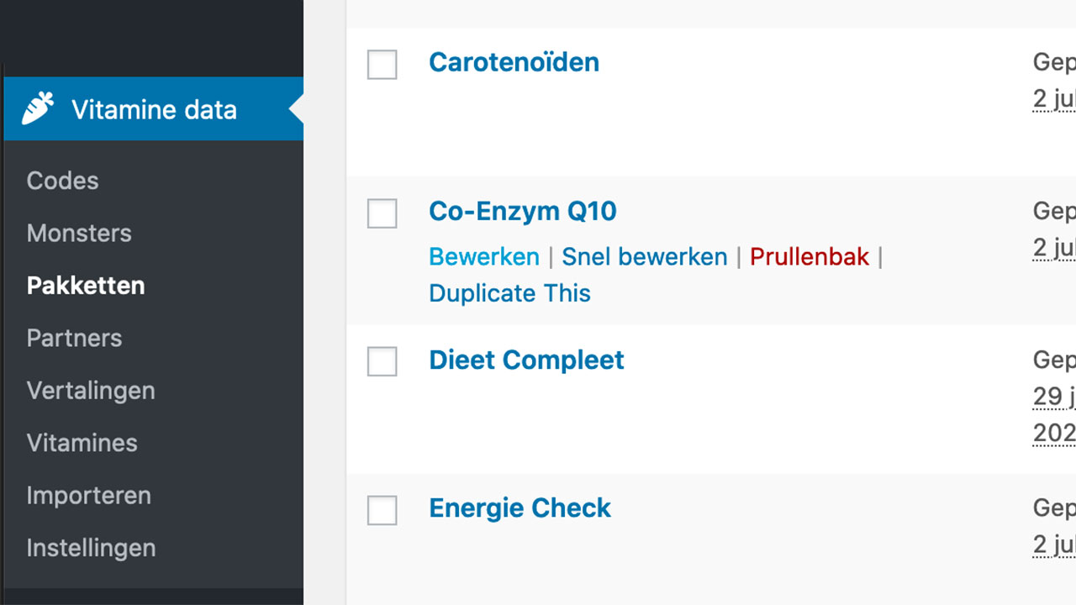Open the Vitamine data menu
The image size is (1076, 605).
(x=154, y=110)
